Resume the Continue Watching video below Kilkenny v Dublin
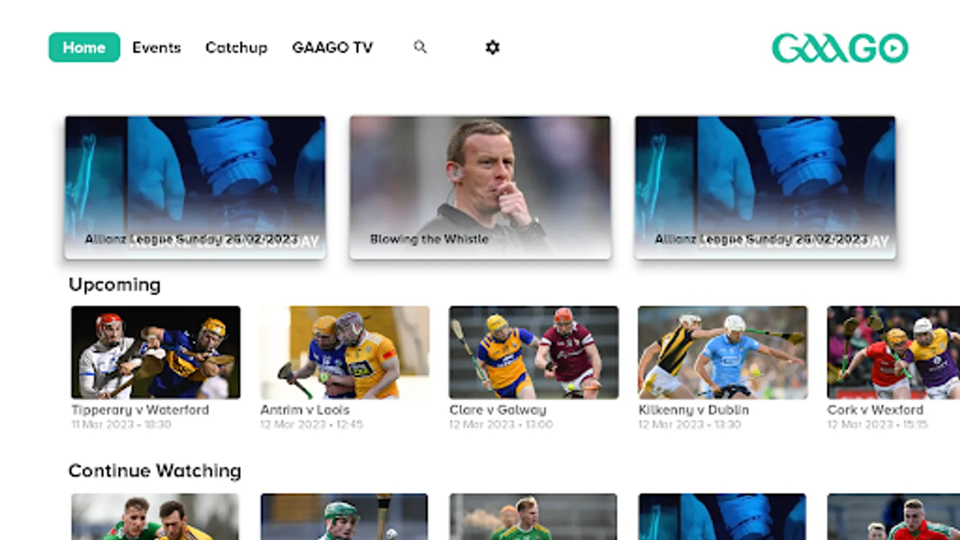 coord(722,517)
